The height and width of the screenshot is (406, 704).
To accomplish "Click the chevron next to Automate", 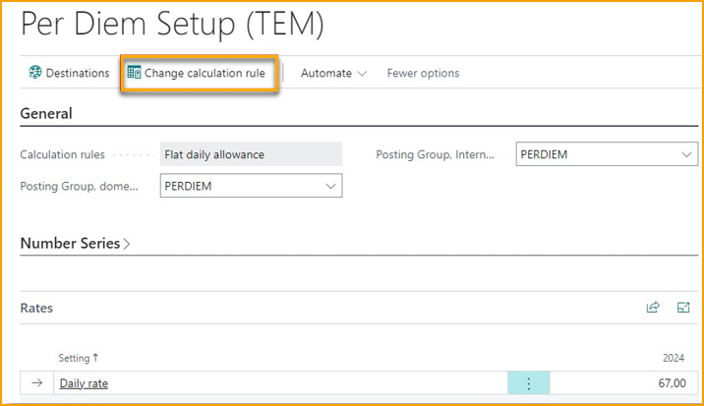I will 362,74.
